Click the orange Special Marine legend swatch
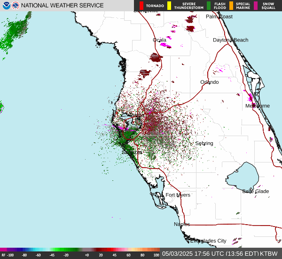This screenshot has height=259, width=282. 231,6
